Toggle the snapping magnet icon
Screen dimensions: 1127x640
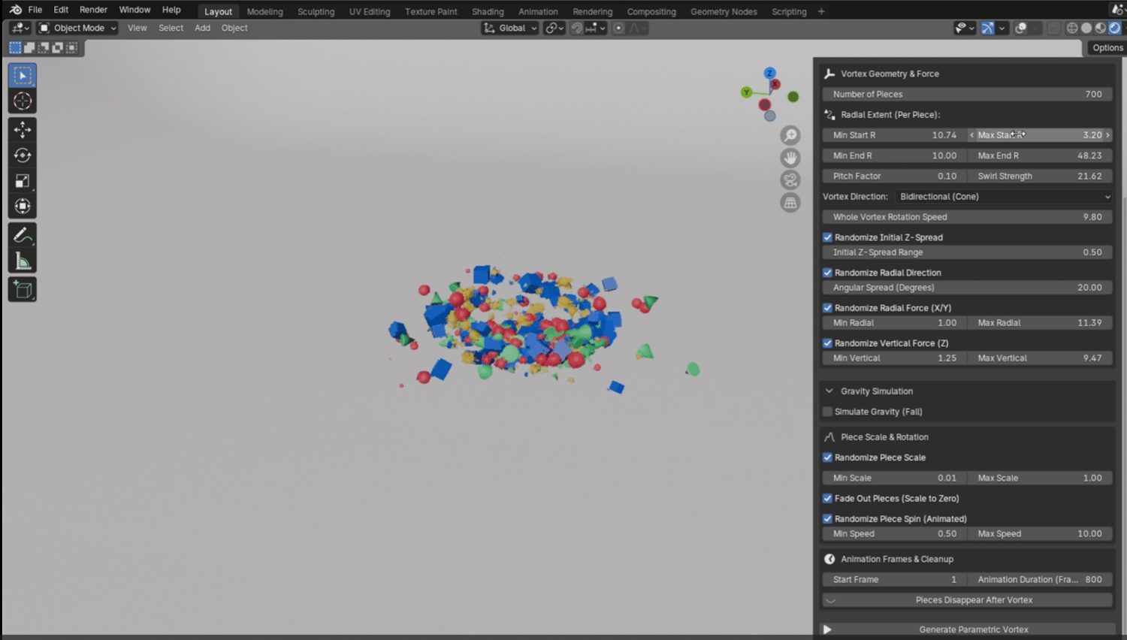click(x=577, y=28)
